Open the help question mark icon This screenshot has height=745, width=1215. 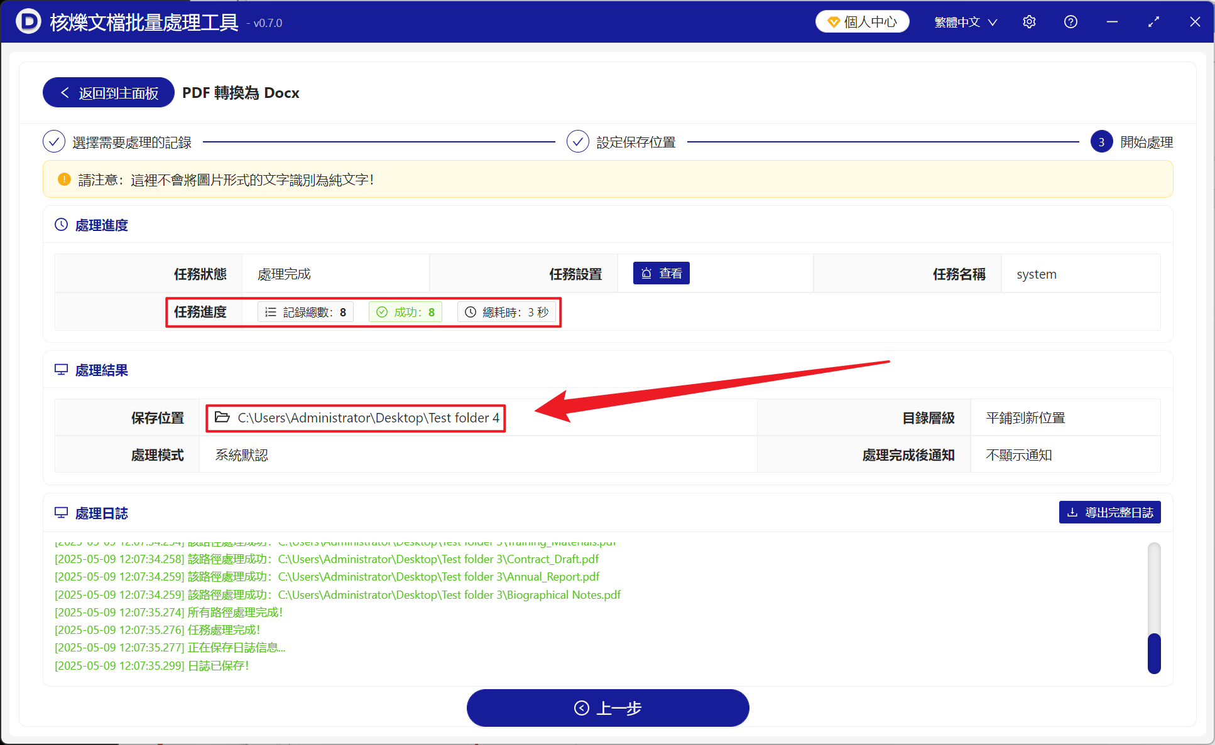pyautogui.click(x=1071, y=22)
